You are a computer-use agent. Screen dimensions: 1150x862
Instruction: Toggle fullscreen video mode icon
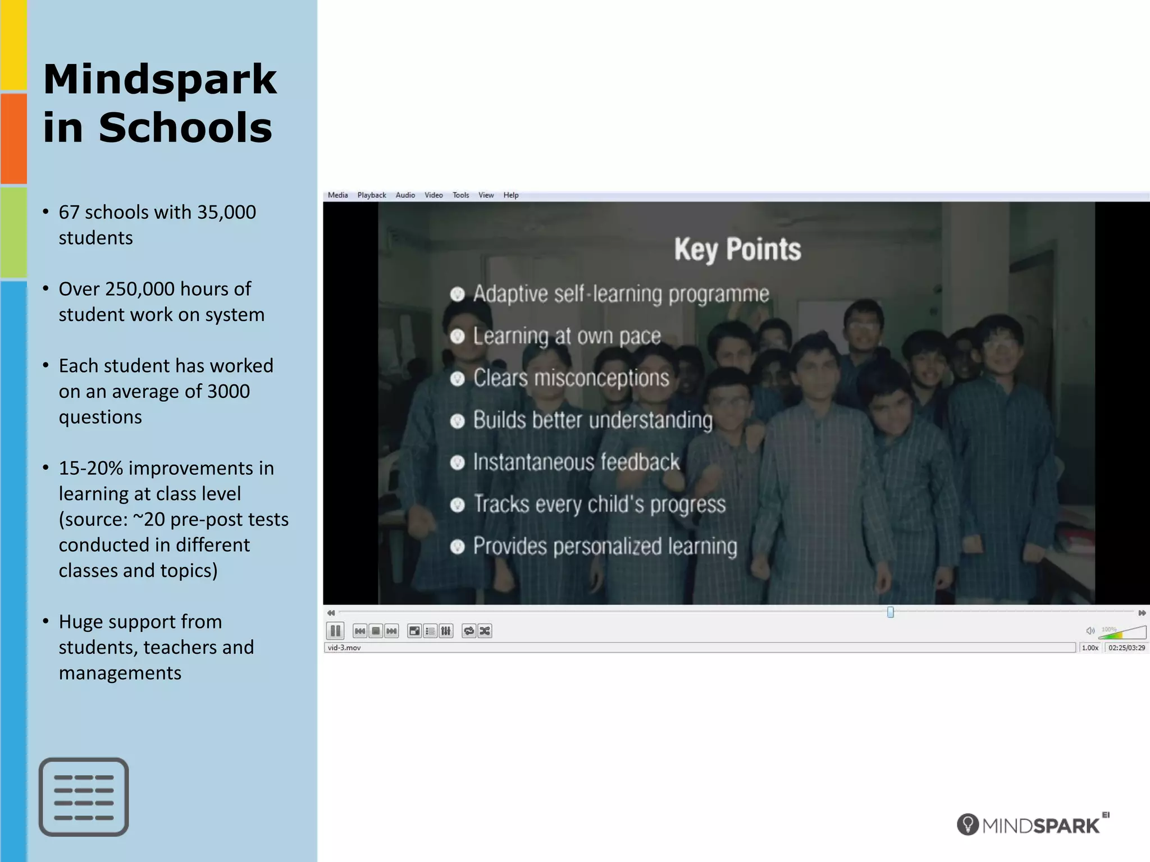coord(414,631)
